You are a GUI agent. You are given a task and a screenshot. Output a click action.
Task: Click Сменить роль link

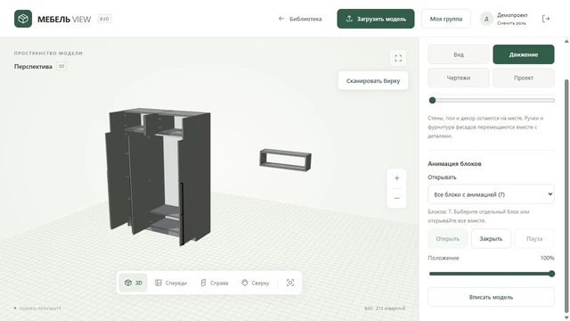511,23
